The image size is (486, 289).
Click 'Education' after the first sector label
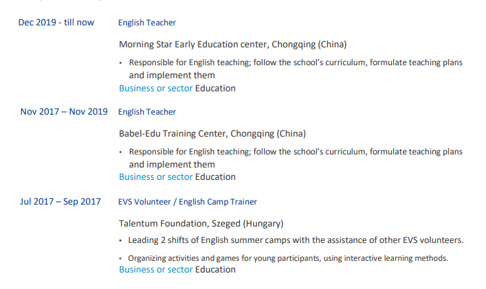(215, 88)
